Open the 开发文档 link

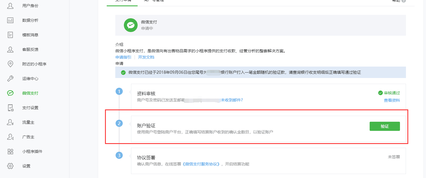click(x=146, y=57)
